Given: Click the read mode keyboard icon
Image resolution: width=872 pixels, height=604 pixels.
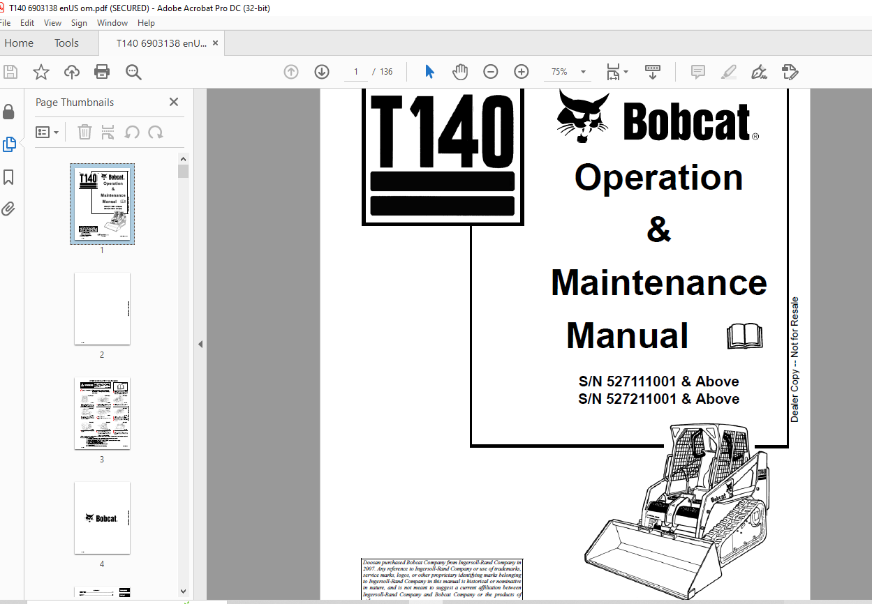Looking at the screenshot, I should 652,72.
